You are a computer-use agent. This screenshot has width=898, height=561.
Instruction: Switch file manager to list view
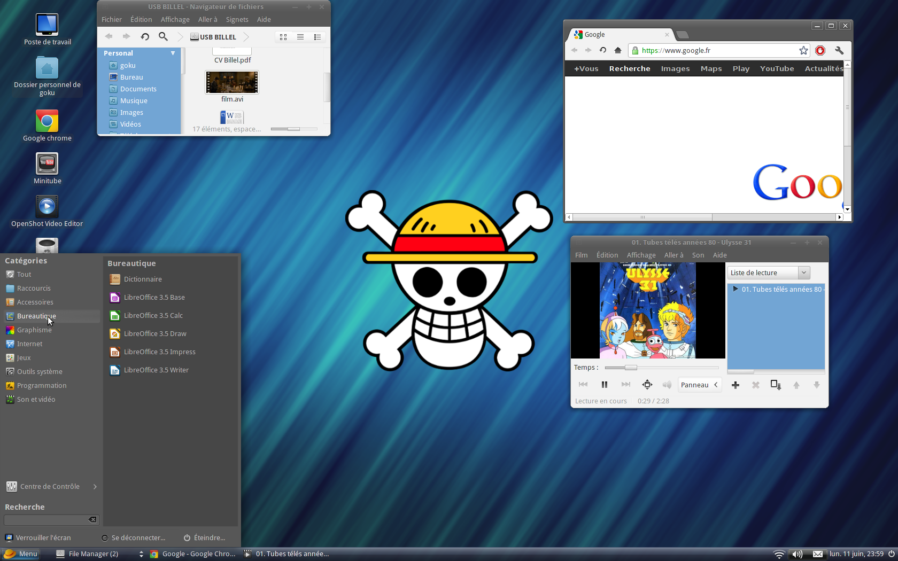point(300,37)
